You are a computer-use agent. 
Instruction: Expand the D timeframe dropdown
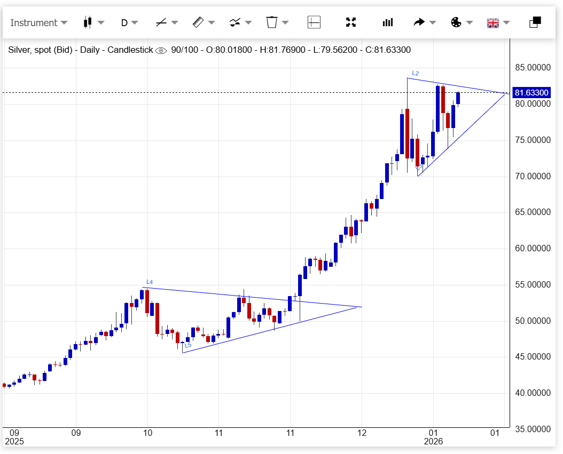pos(129,22)
